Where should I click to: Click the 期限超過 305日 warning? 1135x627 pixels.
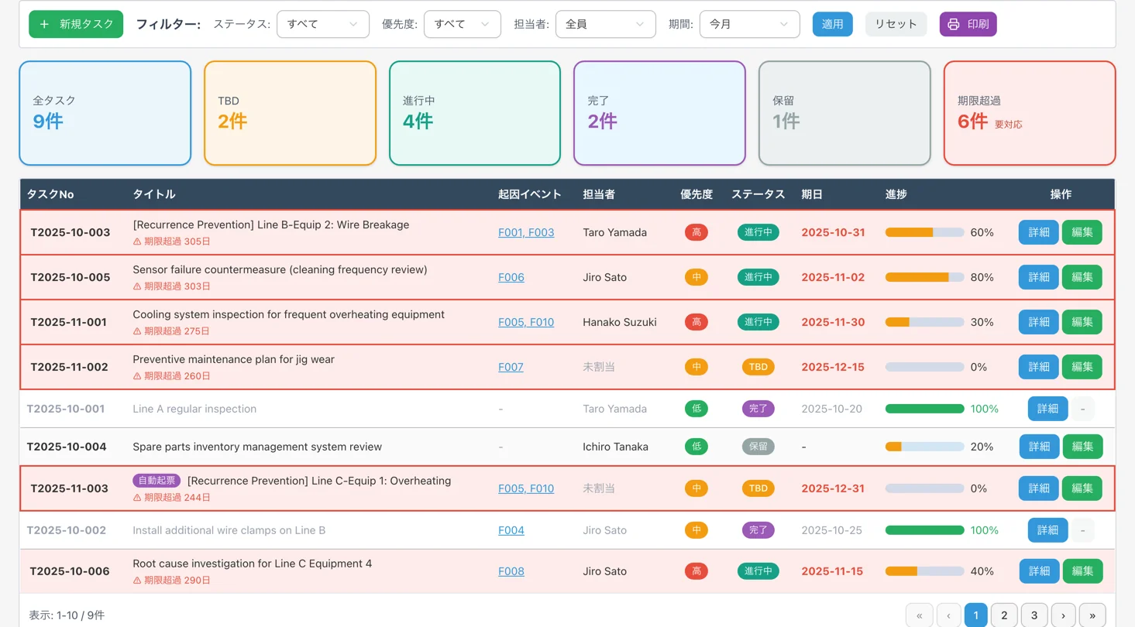tap(172, 242)
